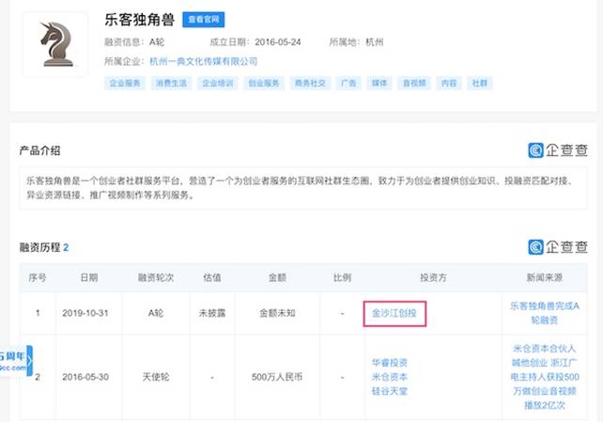Open the 米仓资本合伙人 news source link
The height and width of the screenshot is (422, 603).
545,377
